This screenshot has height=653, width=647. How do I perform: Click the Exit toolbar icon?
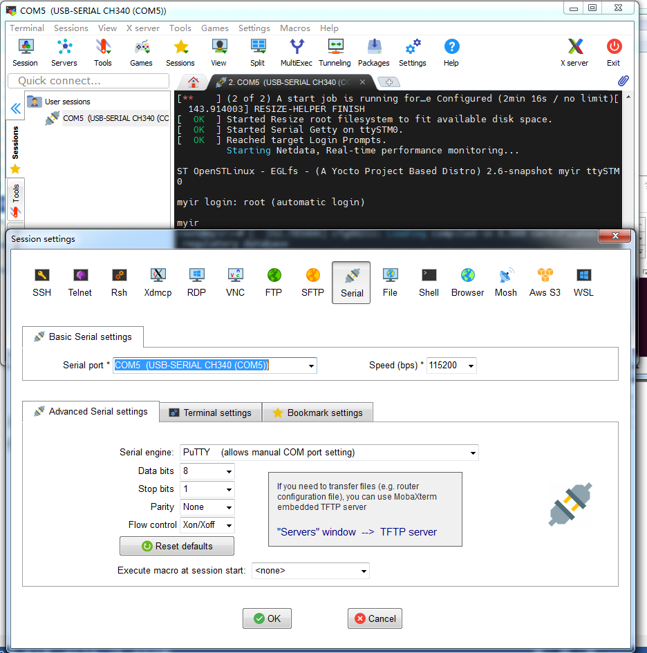click(x=613, y=53)
